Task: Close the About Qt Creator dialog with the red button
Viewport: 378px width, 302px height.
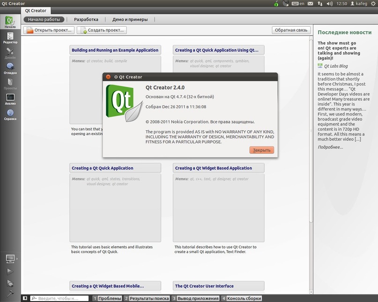Action: click(x=108, y=77)
